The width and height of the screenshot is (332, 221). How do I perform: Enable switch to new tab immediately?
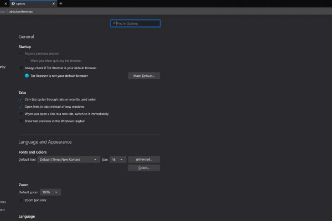pos(21,113)
